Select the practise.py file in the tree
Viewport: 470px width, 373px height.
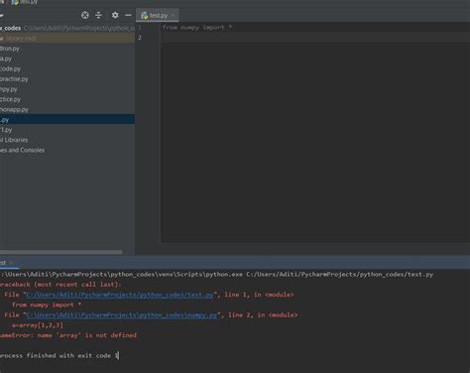tap(14, 79)
